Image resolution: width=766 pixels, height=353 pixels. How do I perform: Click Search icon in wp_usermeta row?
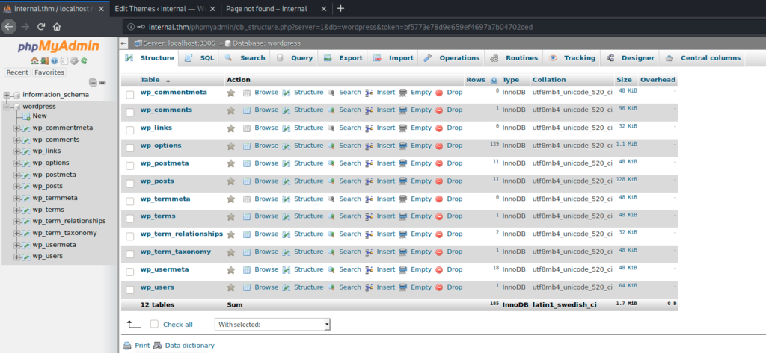click(331, 269)
